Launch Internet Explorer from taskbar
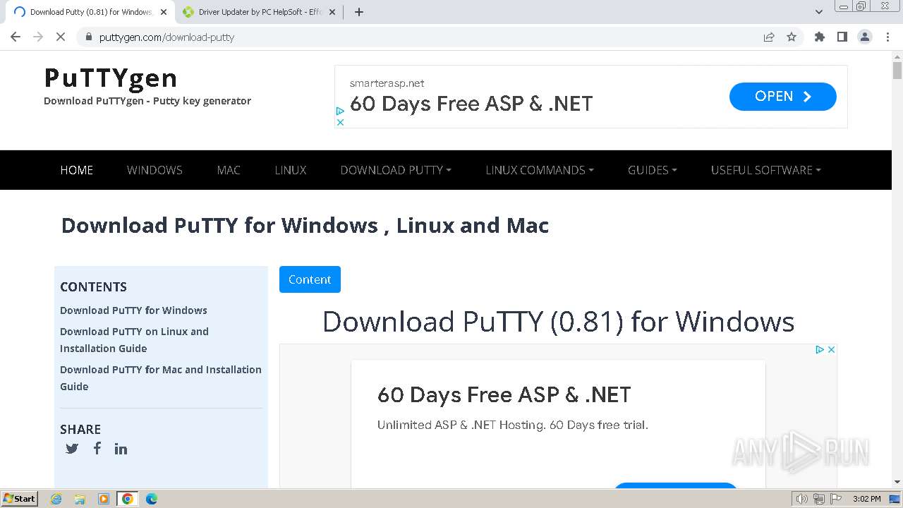Viewport: 903px width, 508px height. coord(56,499)
